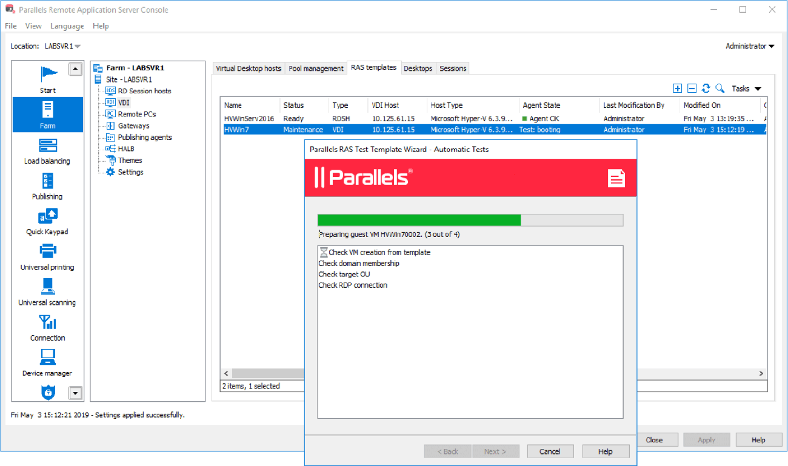The height and width of the screenshot is (466, 788).
Task: Open the File menu
Action: [11, 26]
